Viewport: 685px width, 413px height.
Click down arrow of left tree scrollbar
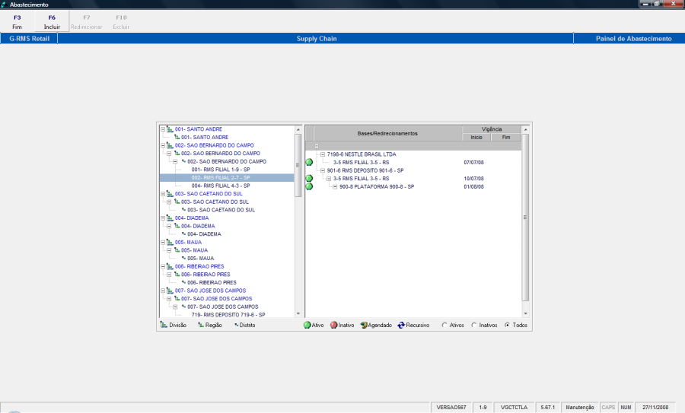298,313
